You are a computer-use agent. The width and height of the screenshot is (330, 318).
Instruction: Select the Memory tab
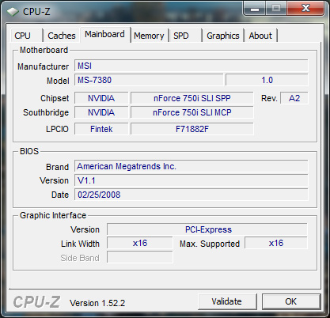click(149, 36)
